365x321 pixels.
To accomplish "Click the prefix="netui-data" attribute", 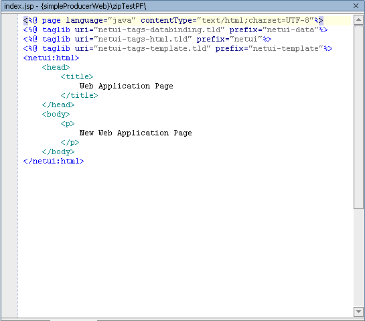I will pyautogui.click(x=274, y=29).
